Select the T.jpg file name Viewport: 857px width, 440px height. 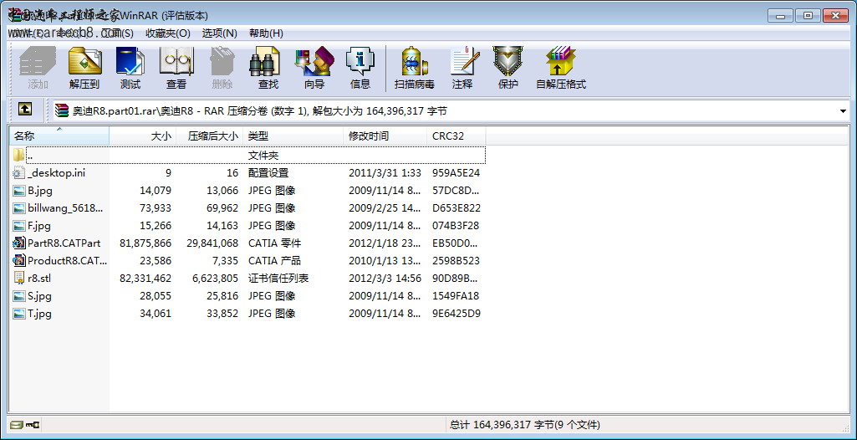click(39, 313)
